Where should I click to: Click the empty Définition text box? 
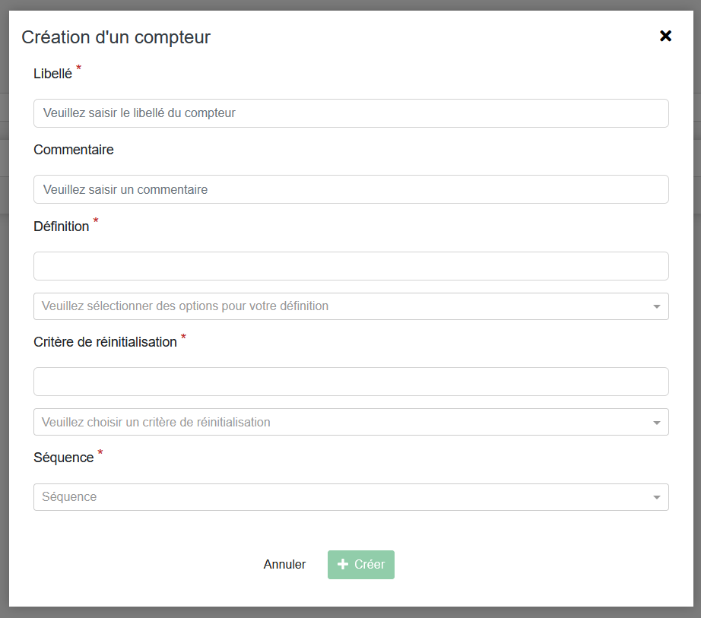(350, 266)
